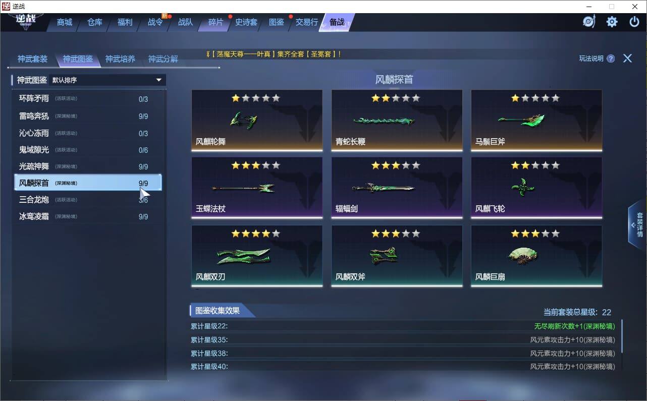Image resolution: width=647 pixels, height=401 pixels.
Task: Click the 风麟探首 set title
Action: (x=394, y=79)
